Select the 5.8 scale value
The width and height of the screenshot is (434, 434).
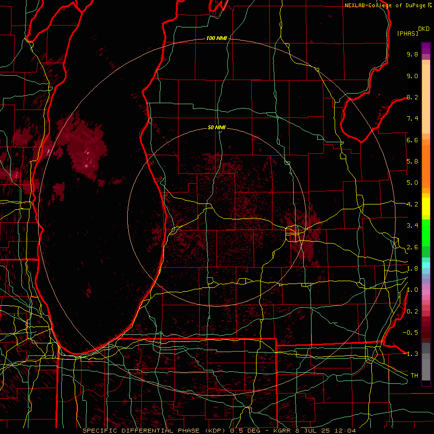(x=412, y=162)
